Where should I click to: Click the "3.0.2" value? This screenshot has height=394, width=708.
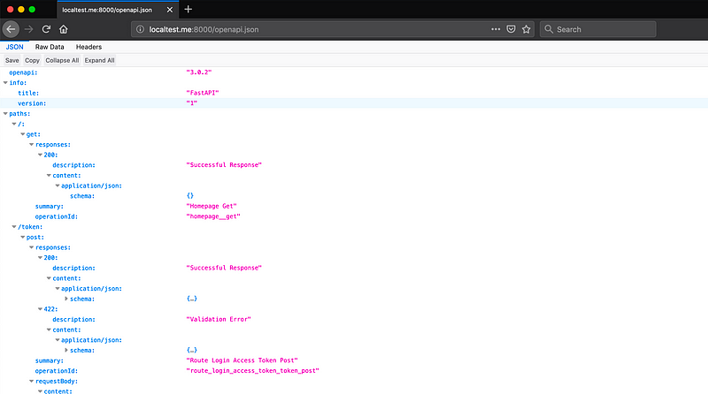198,72
